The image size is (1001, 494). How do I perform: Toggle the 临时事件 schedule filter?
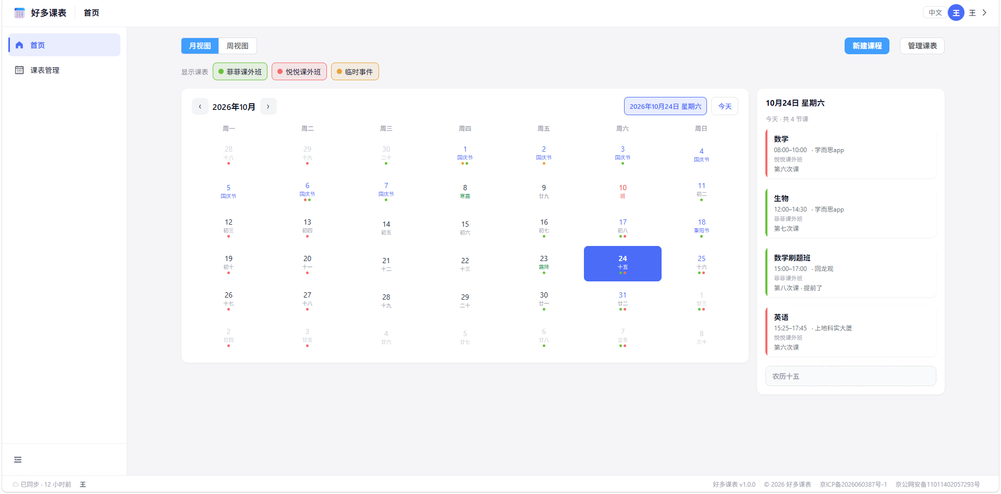pos(355,72)
